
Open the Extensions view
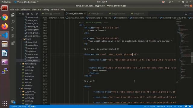[x=13, y=43]
